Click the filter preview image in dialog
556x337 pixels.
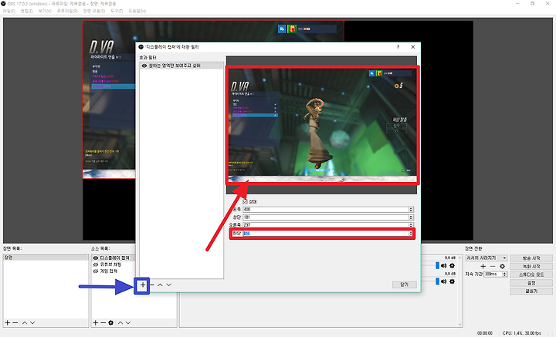point(323,125)
